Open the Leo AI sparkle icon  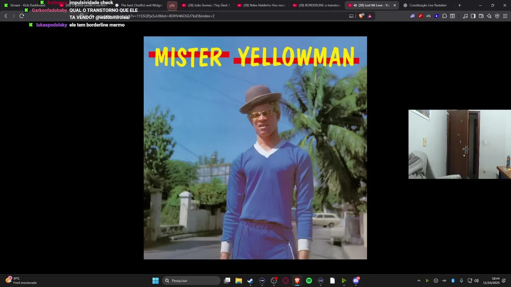489,16
